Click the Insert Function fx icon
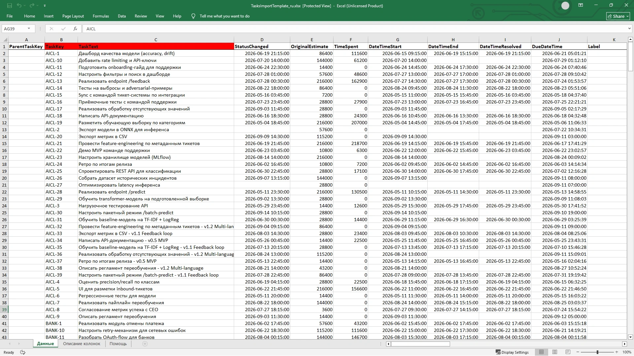Viewport: 634px width, 356px height. (x=75, y=29)
